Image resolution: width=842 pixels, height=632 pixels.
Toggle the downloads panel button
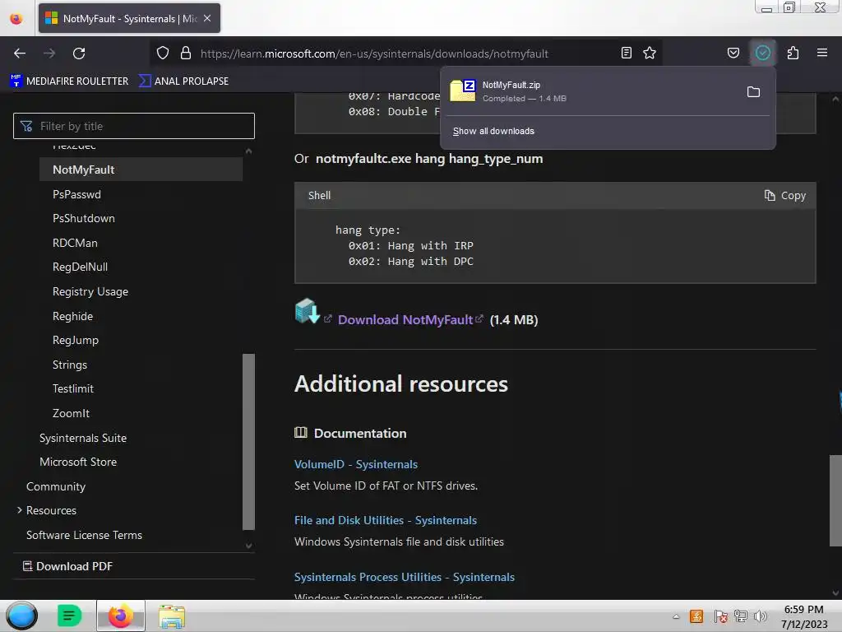tap(762, 53)
